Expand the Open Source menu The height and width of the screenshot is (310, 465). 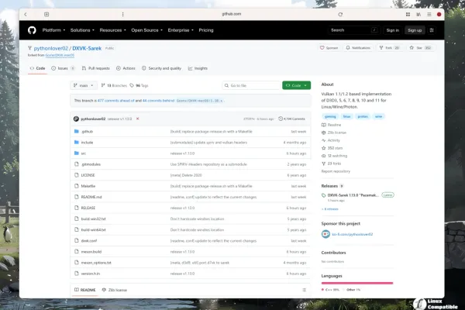click(x=146, y=30)
